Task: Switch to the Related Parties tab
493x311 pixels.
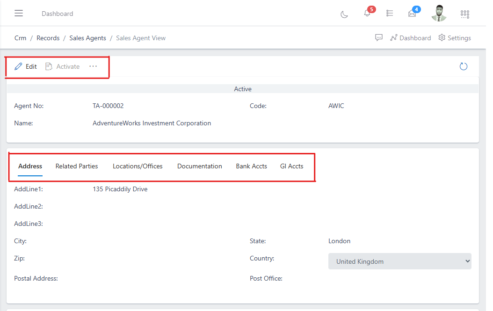Action: (77, 166)
